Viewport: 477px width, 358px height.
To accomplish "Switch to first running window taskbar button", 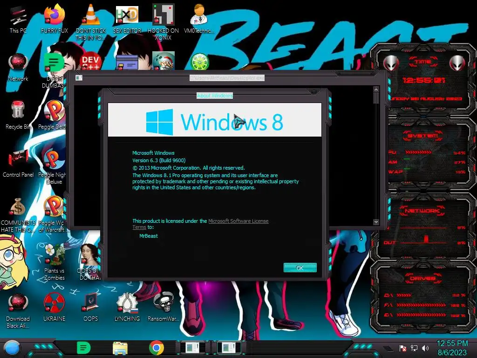I will (x=192, y=348).
